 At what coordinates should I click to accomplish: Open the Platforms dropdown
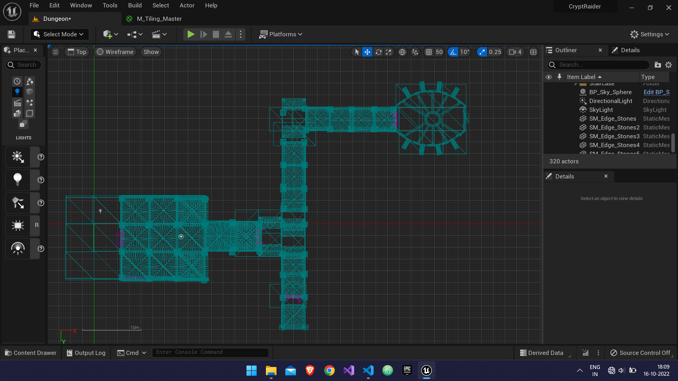click(x=281, y=34)
